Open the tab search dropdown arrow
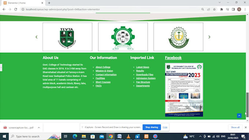This screenshot has height=140, width=249. click(220, 3)
